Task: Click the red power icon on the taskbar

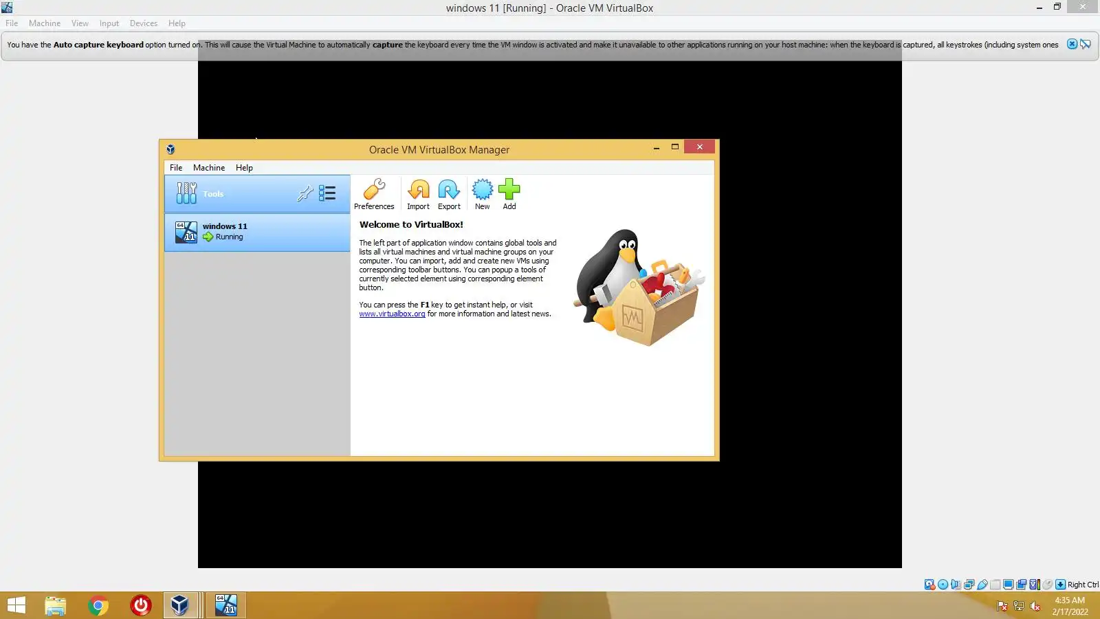Action: coord(141,605)
